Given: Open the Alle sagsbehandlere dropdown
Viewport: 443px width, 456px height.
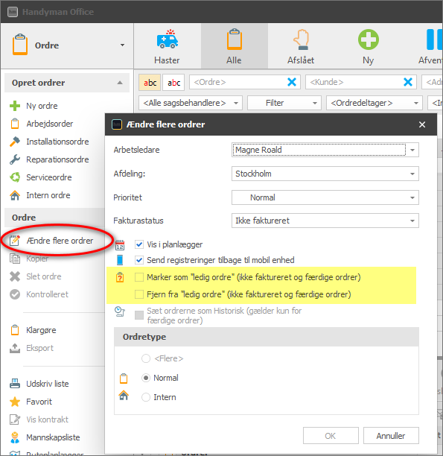Looking at the screenshot, I should [191, 103].
